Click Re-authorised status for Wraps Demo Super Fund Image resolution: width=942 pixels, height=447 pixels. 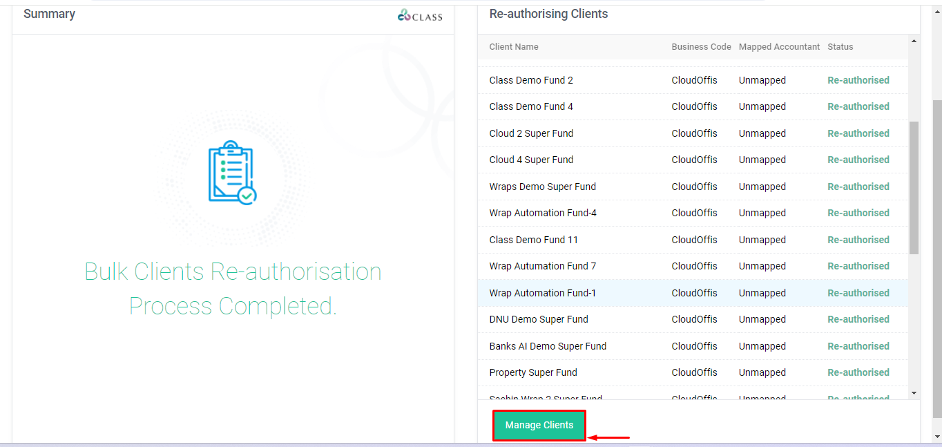pos(858,187)
